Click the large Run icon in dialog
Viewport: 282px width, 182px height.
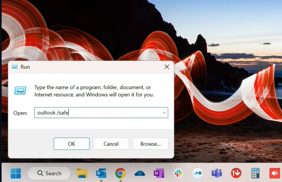(20, 90)
